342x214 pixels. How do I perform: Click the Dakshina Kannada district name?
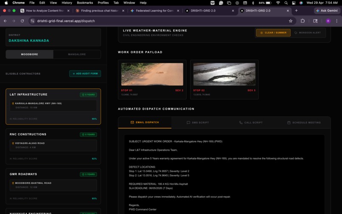coord(29,41)
